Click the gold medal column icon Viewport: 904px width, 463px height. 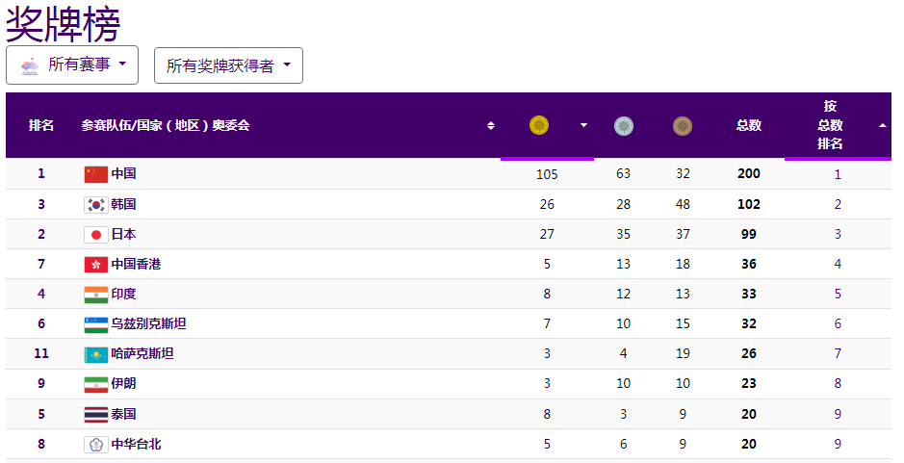539,125
